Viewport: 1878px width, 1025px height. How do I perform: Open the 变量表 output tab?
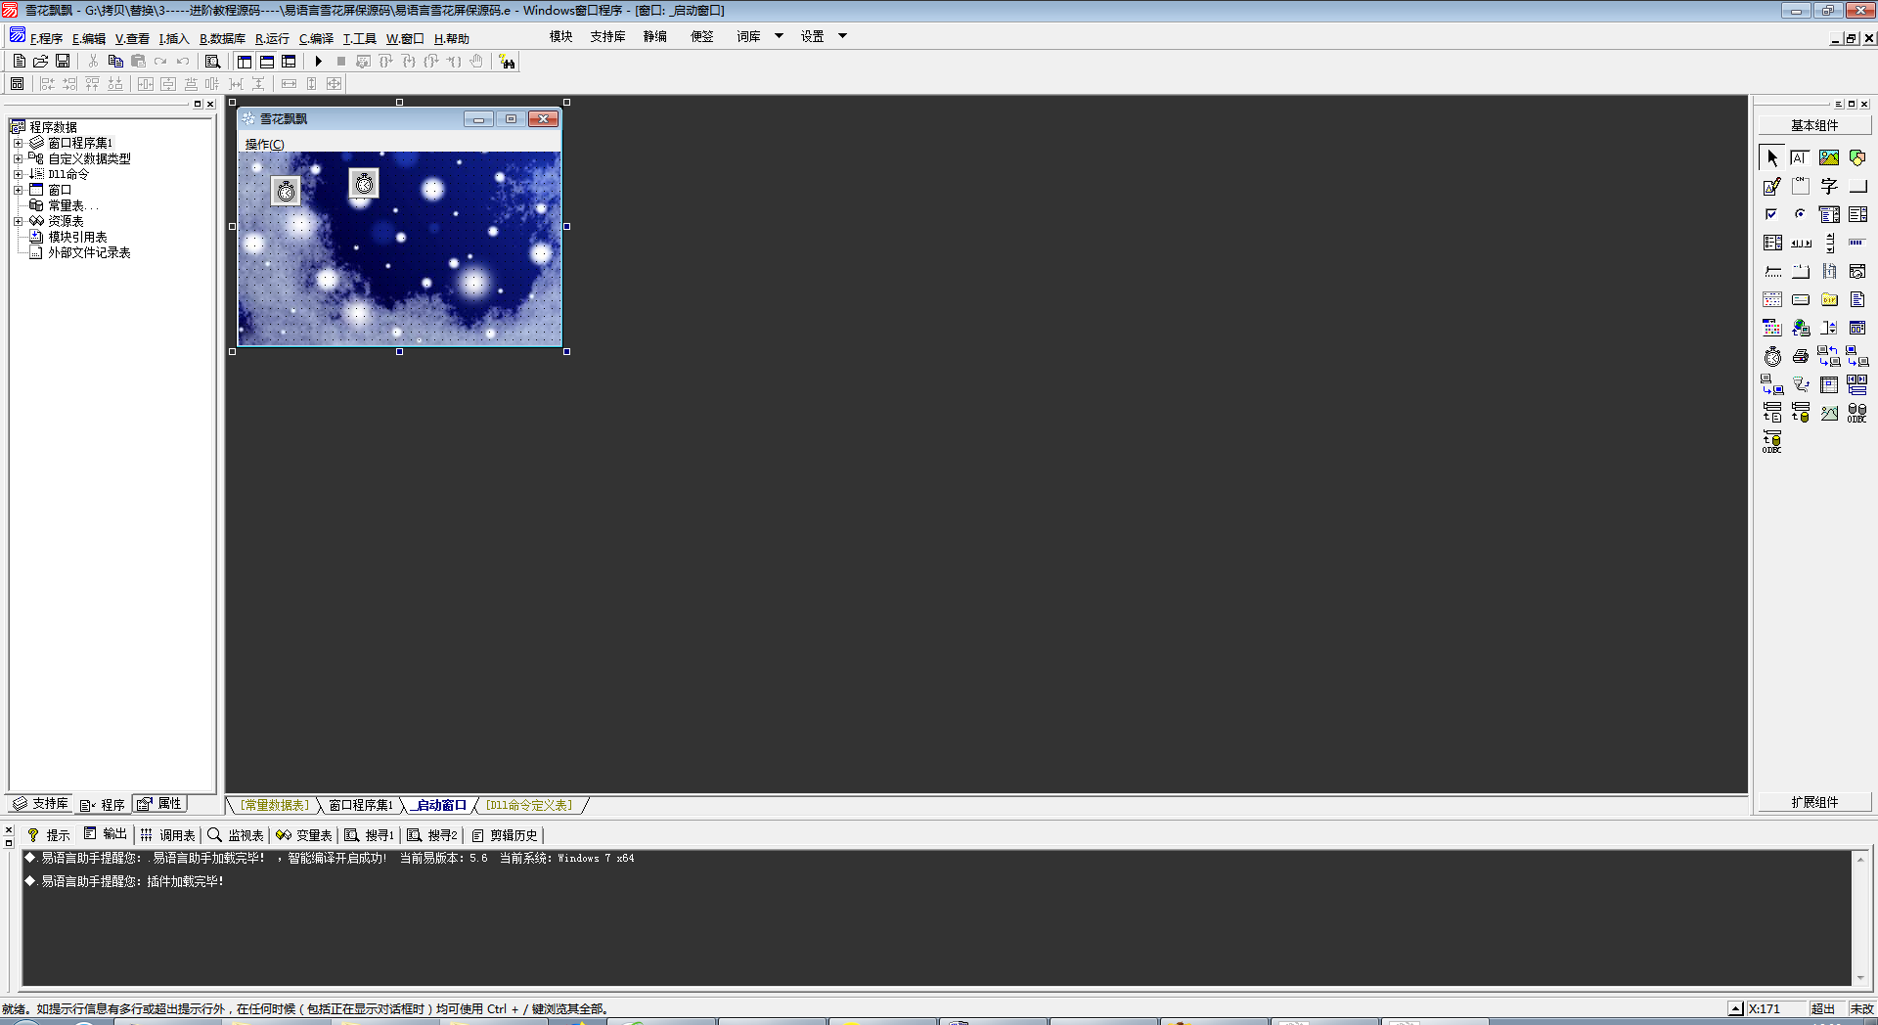[304, 835]
